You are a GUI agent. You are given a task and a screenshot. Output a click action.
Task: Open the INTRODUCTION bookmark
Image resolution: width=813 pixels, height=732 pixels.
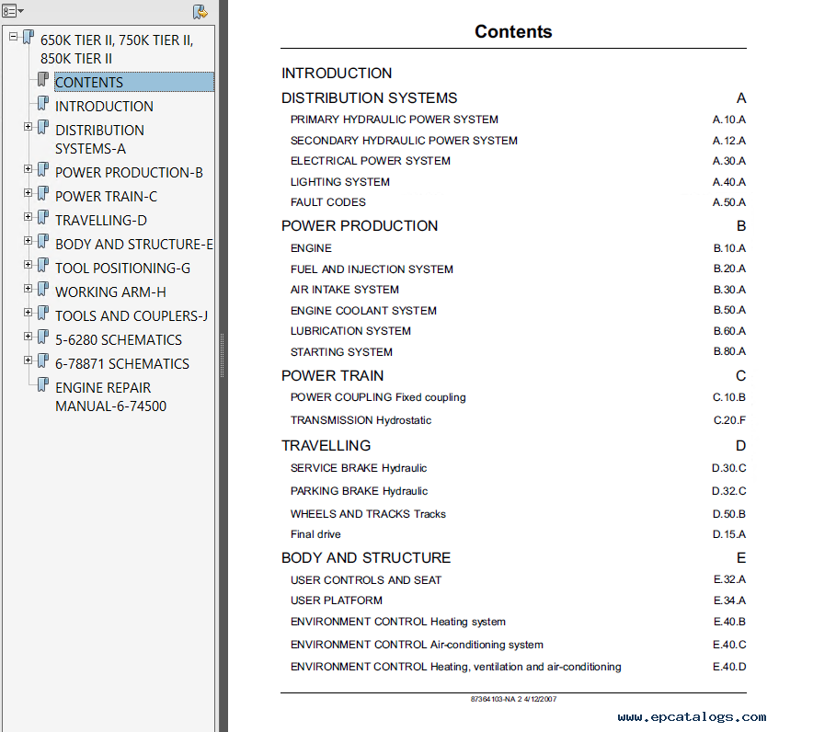point(104,107)
